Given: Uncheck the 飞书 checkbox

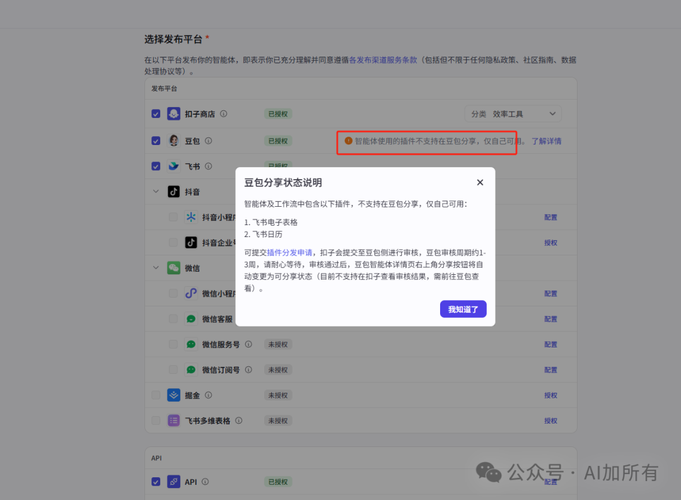Looking at the screenshot, I should click(x=156, y=166).
